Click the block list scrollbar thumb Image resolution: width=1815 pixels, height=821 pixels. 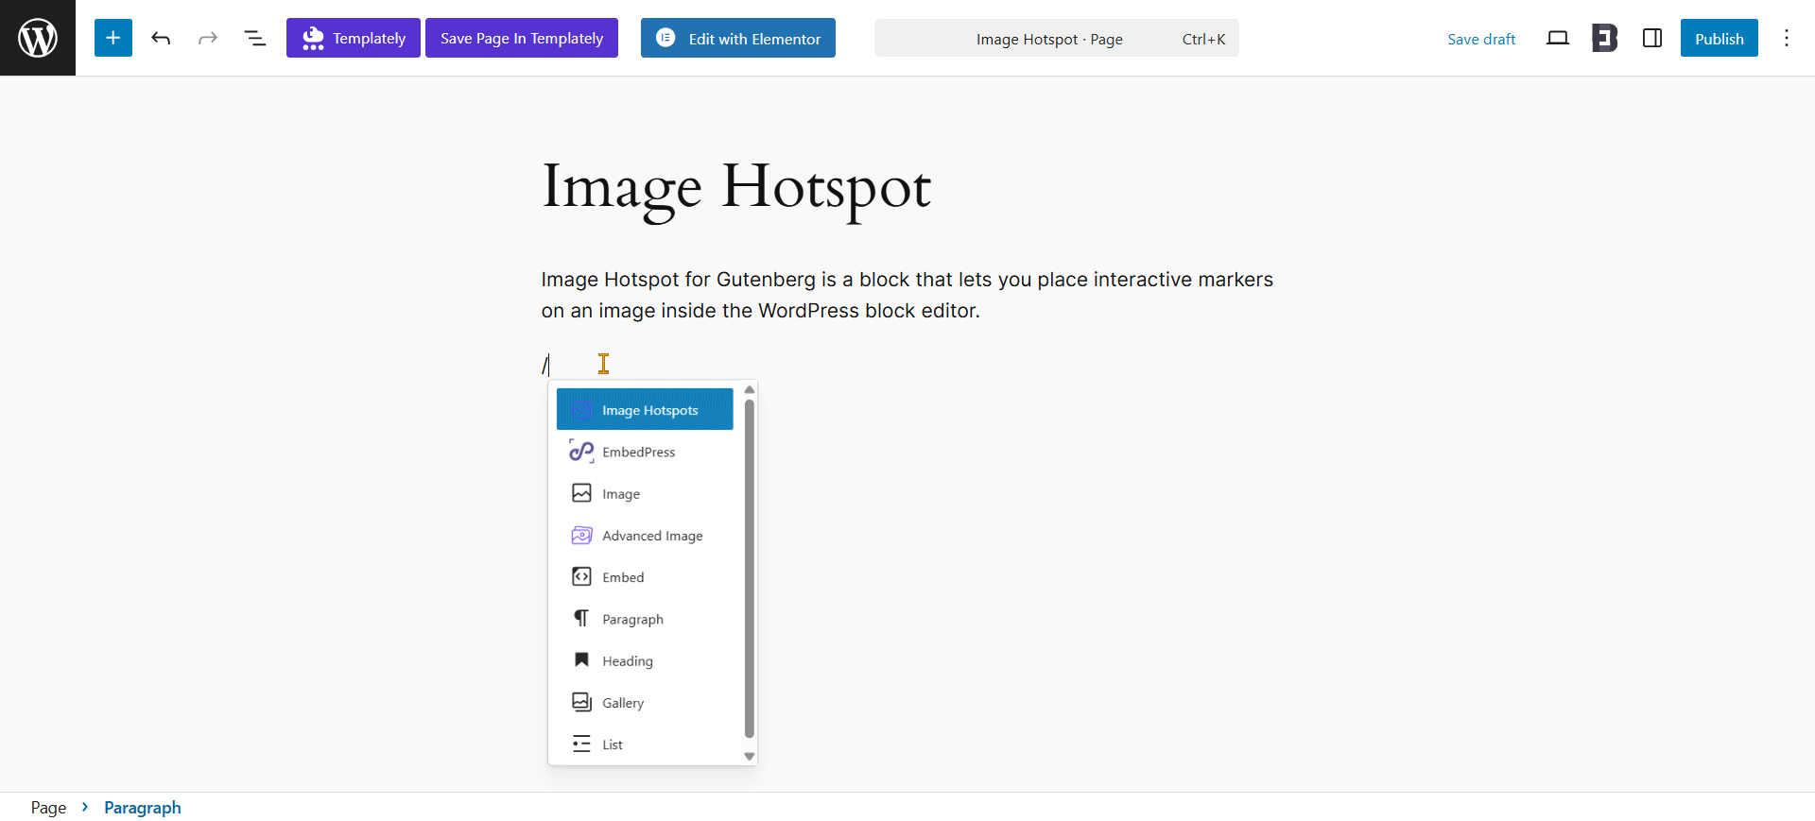pos(750,568)
